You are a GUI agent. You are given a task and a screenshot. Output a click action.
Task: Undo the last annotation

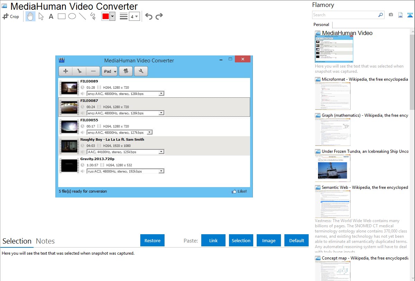(149, 16)
